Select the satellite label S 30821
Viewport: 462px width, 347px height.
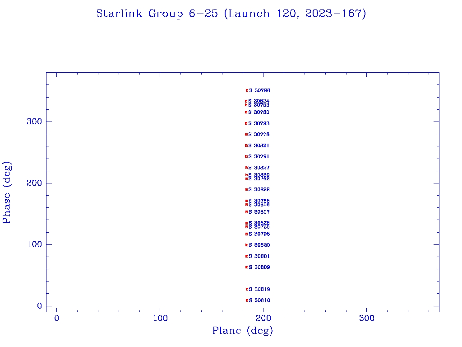click(259, 145)
